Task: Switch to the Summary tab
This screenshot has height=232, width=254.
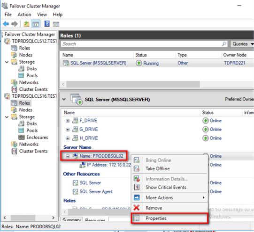Action: point(72,220)
